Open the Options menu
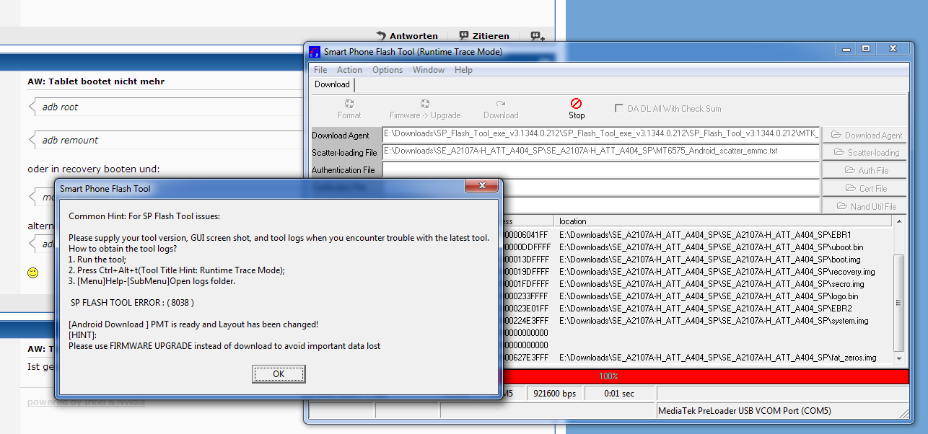This screenshot has width=928, height=434. (388, 70)
